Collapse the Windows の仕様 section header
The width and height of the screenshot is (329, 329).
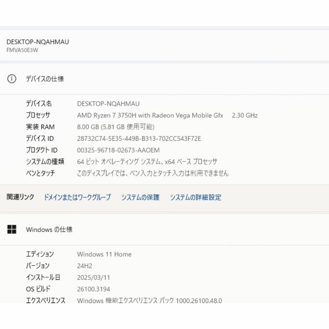[x=164, y=229]
